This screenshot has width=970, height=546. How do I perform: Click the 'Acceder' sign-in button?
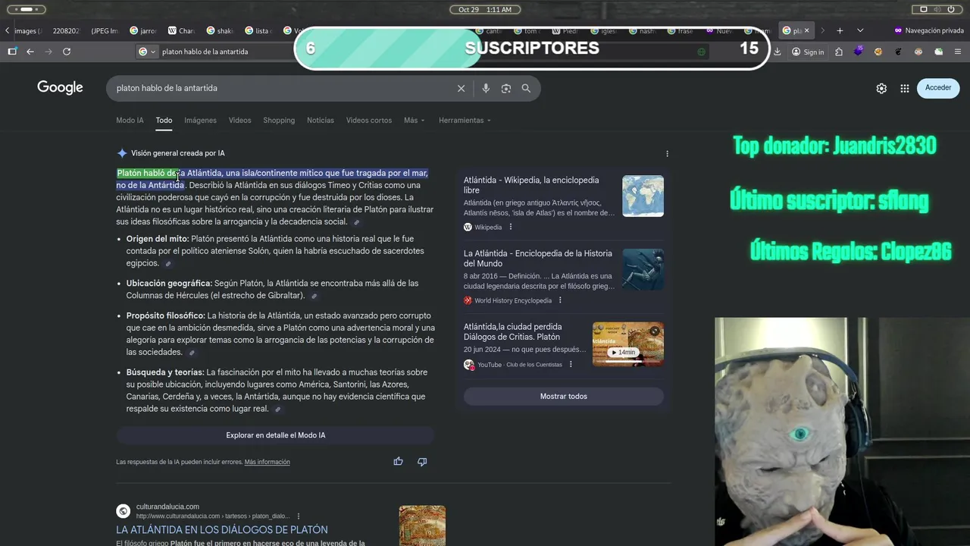tap(938, 88)
